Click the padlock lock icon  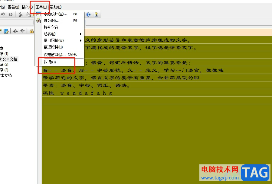coord(31,31)
